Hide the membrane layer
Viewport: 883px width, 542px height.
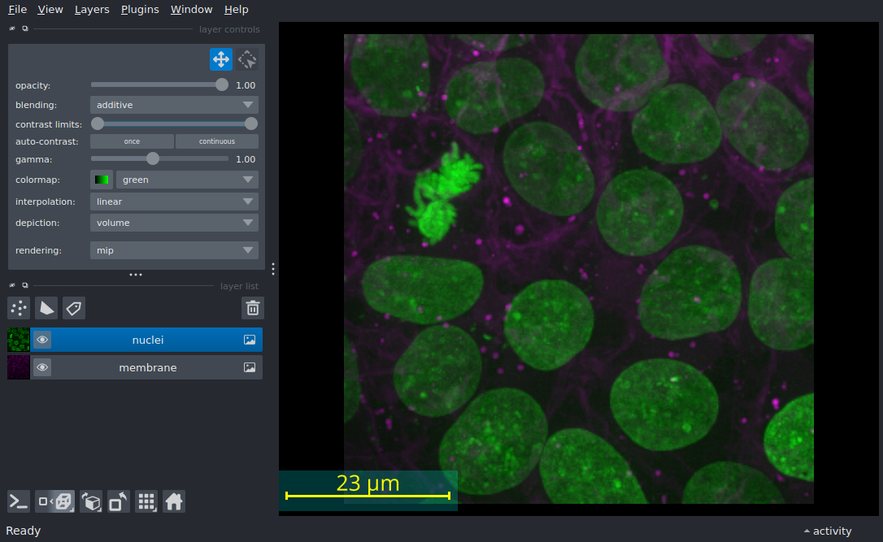click(42, 367)
